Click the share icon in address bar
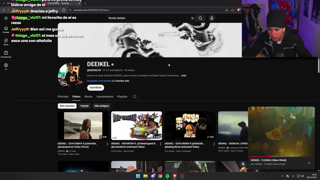 pos(232,10)
